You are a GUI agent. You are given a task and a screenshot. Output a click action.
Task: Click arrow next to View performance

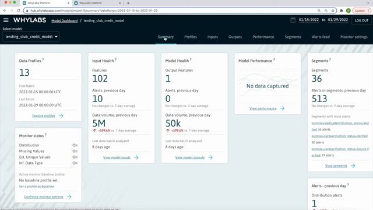tap(282, 108)
